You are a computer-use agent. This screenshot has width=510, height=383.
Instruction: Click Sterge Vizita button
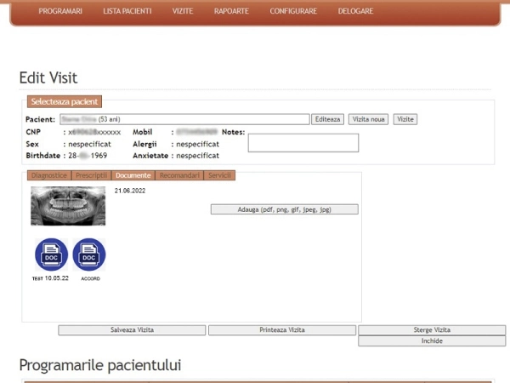point(432,330)
